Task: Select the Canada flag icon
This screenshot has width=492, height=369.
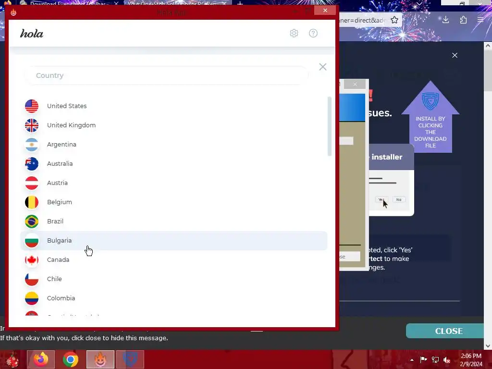Action: 32,260
